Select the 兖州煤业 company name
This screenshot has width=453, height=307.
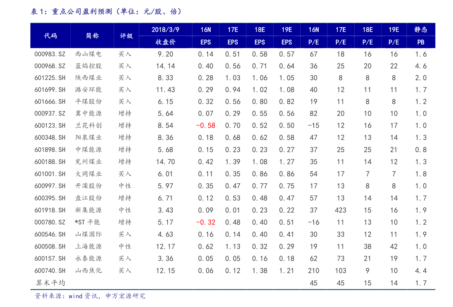click(88, 162)
